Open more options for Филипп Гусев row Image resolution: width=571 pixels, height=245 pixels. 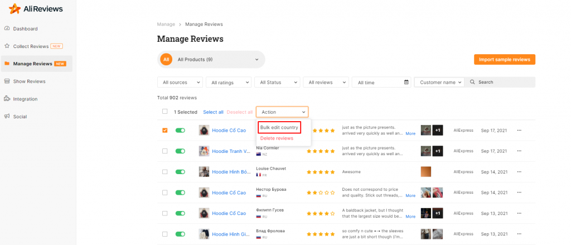click(519, 213)
